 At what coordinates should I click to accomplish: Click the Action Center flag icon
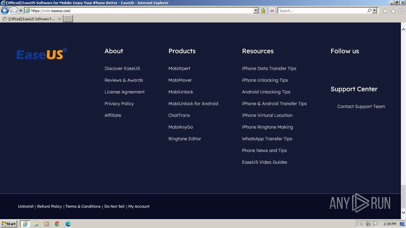point(376,224)
